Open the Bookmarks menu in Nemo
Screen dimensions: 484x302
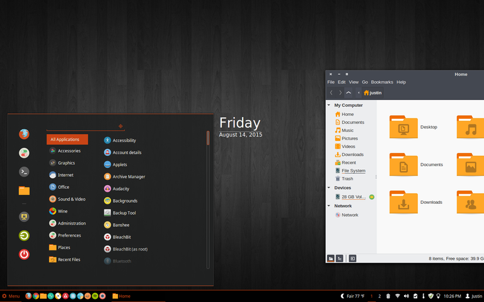(382, 82)
